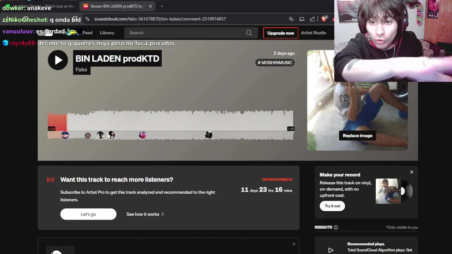The image size is (452, 254).
Task: Open the Fako artist profile link
Action: [x=81, y=69]
